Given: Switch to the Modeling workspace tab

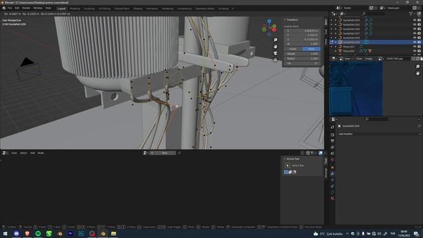Looking at the screenshot, I should click(75, 9).
